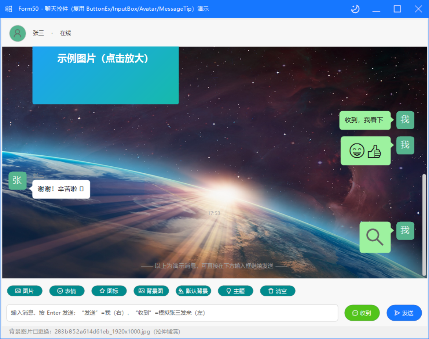
Task: Click the 主题 theme button
Action: (x=235, y=291)
